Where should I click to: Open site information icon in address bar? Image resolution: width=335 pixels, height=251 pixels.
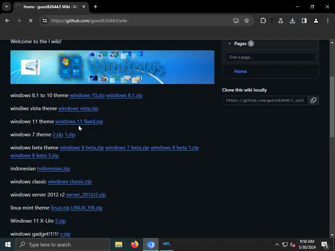[x=44, y=21]
